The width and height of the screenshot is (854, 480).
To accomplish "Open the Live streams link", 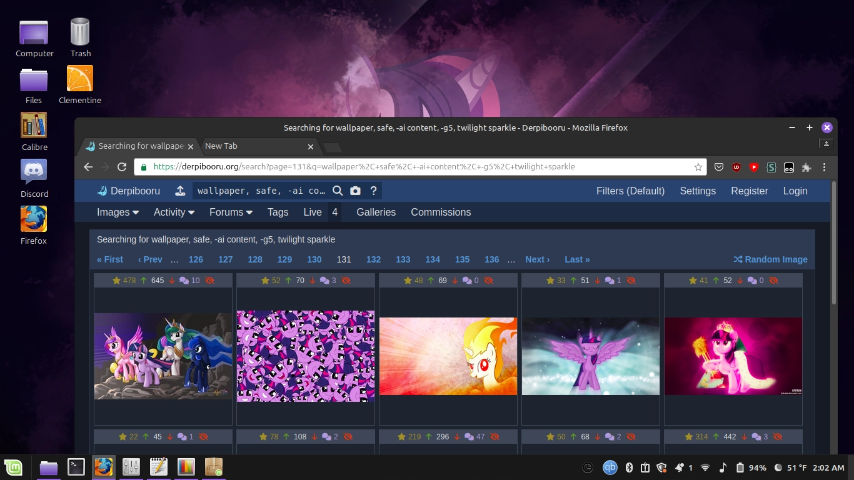I will point(313,212).
